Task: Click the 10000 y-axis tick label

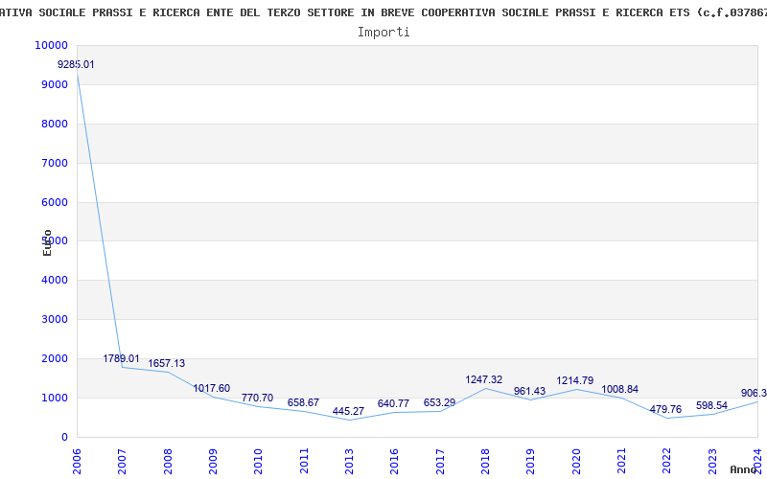Action: (x=51, y=46)
